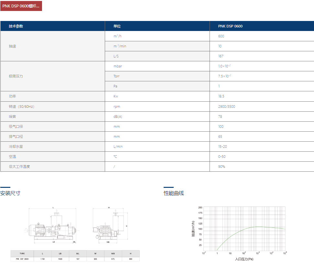
Task: Select the PNK DSP 0600螺杆 product tab
Action: (x=21, y=6)
